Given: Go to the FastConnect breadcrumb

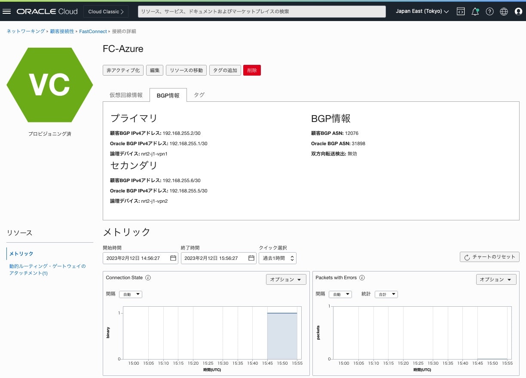Looking at the screenshot, I should 93,31.
